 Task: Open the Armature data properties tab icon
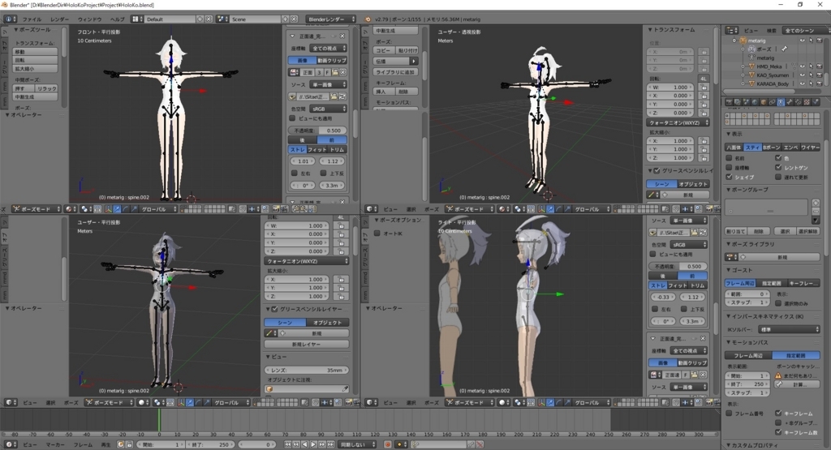coord(781,102)
